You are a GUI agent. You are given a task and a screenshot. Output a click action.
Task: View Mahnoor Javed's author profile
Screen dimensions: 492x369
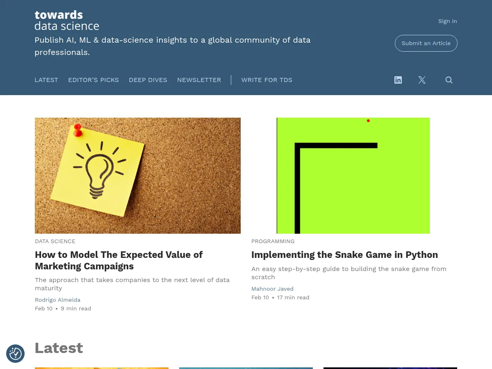pyautogui.click(x=272, y=289)
